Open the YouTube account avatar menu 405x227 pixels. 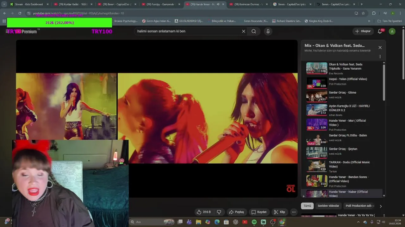[392, 31]
